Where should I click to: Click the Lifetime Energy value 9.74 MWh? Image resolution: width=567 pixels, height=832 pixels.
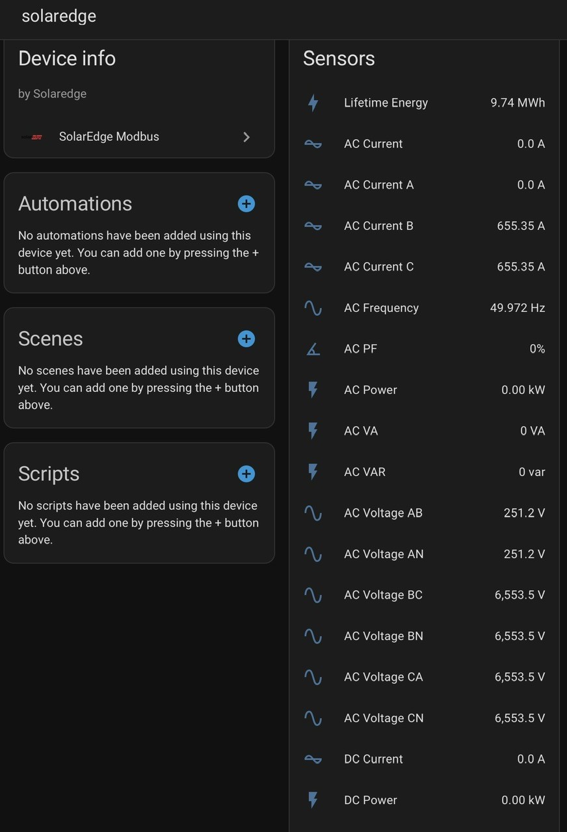point(518,103)
